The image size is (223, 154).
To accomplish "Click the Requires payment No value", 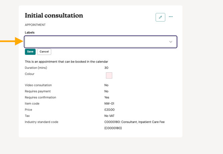I will (x=106, y=91).
